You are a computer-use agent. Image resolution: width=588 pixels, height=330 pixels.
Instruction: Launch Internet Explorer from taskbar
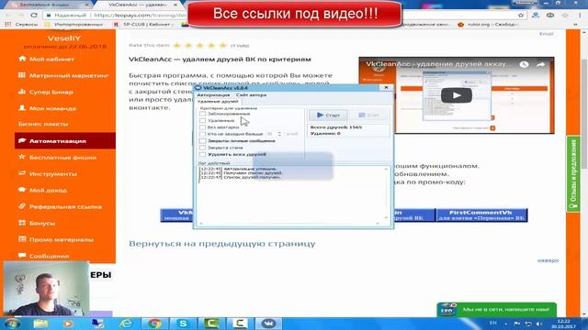point(126,324)
